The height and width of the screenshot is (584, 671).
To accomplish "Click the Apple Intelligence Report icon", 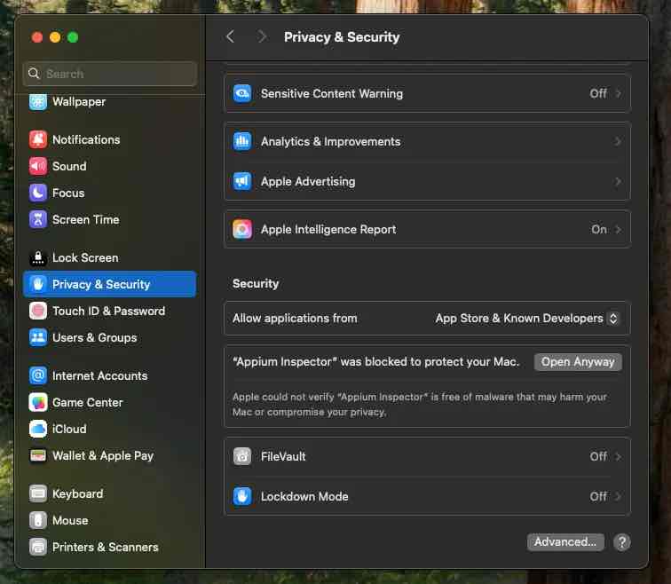I will click(x=242, y=229).
